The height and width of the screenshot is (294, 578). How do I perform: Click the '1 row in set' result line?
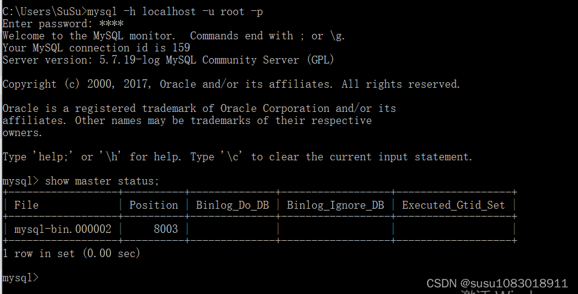tap(71, 253)
